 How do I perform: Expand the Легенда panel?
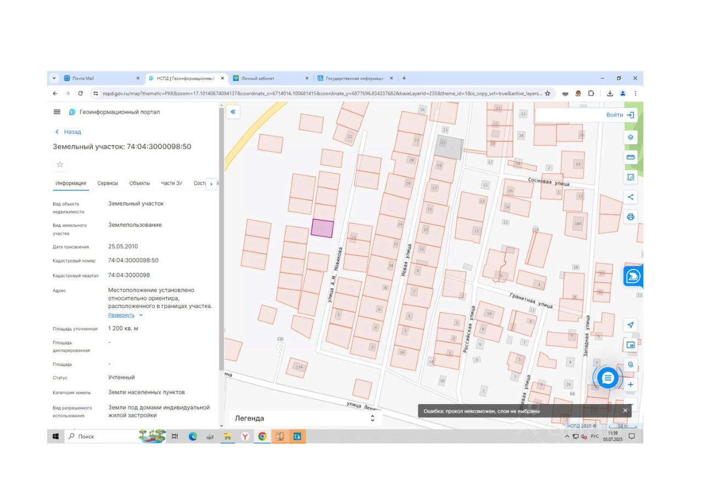point(372,418)
